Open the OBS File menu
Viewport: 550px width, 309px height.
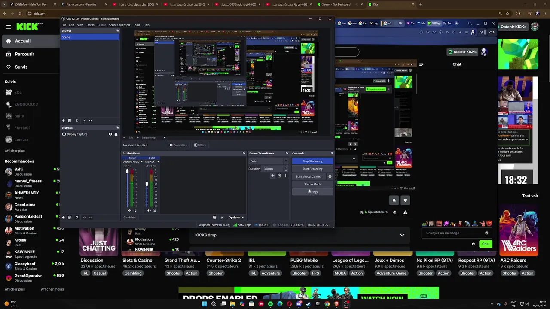pos(64,25)
